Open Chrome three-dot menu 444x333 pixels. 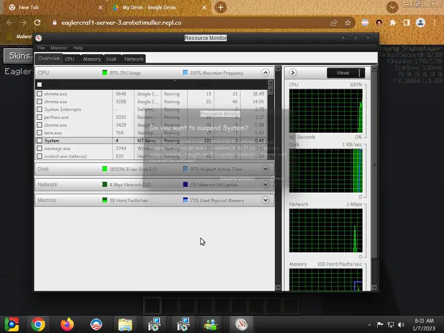(x=434, y=23)
